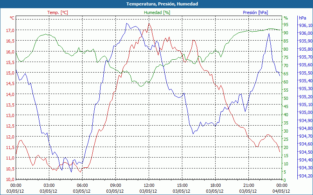
Task: Pick the "12,0" temperature axis value
Action: coord(11,137)
